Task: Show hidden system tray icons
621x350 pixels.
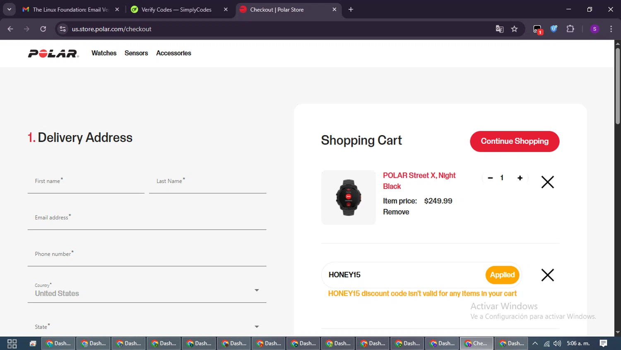Action: tap(535, 343)
